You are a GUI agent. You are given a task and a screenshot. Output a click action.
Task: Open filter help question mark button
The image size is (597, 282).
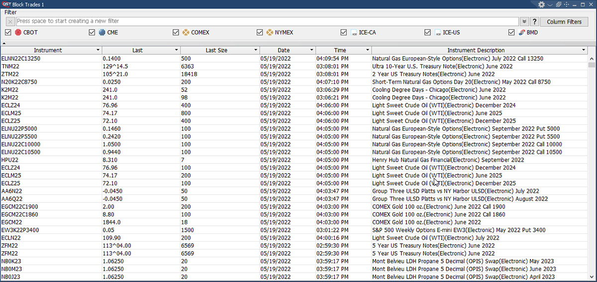pos(534,22)
